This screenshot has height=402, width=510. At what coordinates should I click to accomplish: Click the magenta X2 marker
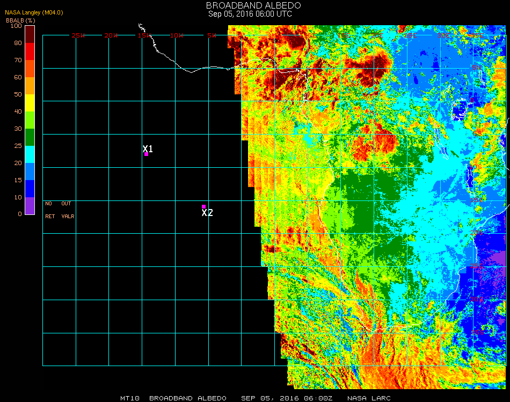tap(203, 206)
